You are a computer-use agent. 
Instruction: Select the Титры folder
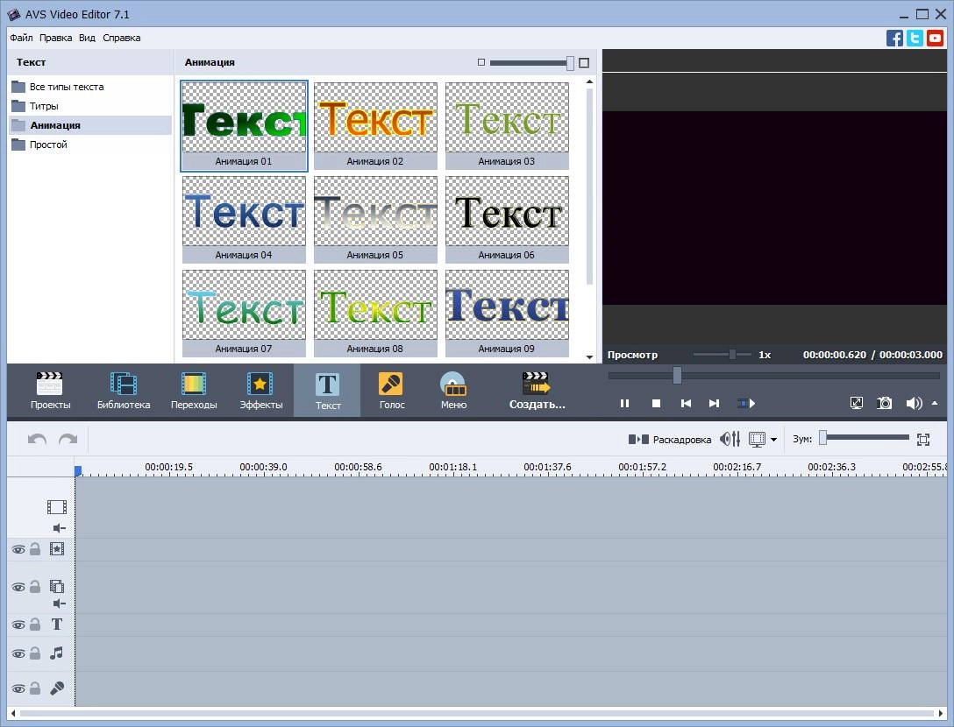point(90,106)
